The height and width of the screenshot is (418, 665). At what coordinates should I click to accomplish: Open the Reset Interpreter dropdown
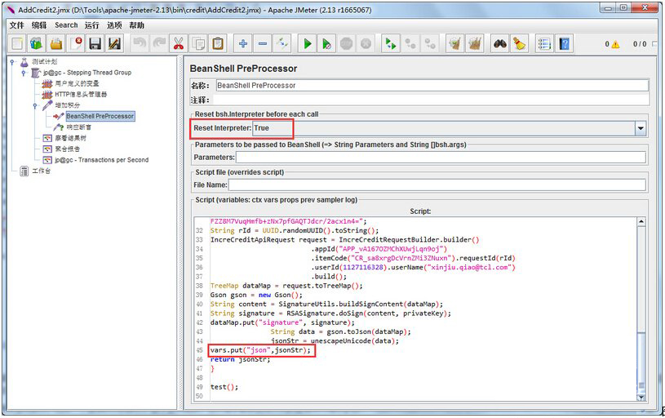pyautogui.click(x=641, y=128)
